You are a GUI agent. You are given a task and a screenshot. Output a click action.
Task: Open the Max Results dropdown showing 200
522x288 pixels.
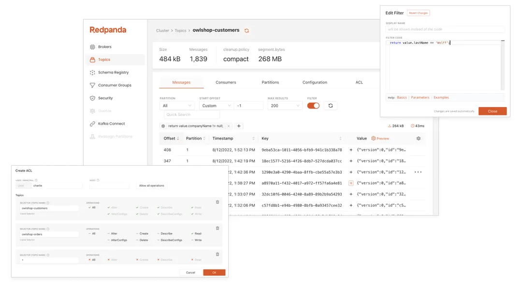point(285,106)
